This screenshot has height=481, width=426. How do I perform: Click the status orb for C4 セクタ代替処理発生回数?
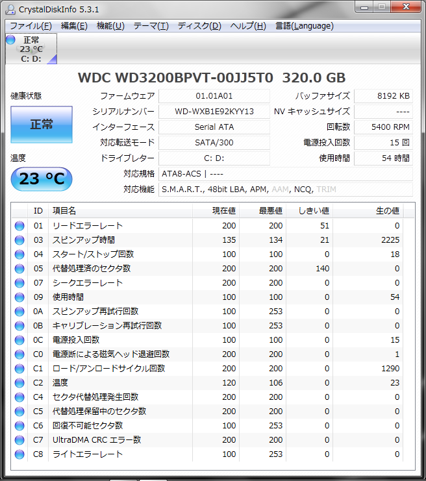19,397
